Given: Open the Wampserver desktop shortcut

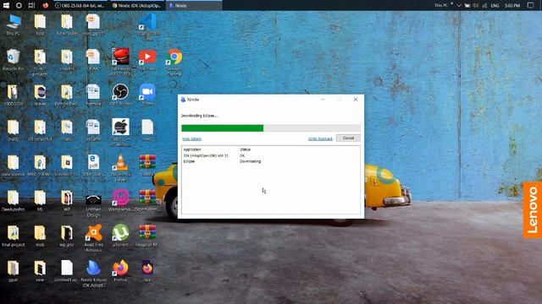Looking at the screenshot, I should pyautogui.click(x=120, y=201).
